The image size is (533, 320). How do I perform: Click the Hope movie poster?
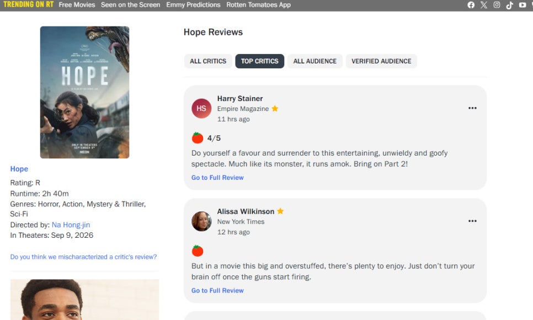84,92
